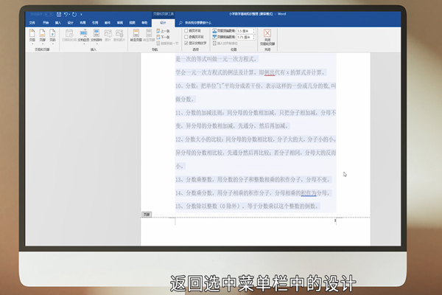The height and width of the screenshot is (295, 442).
Task: Switch to the 开始 (Home) tab
Action: coord(46,23)
